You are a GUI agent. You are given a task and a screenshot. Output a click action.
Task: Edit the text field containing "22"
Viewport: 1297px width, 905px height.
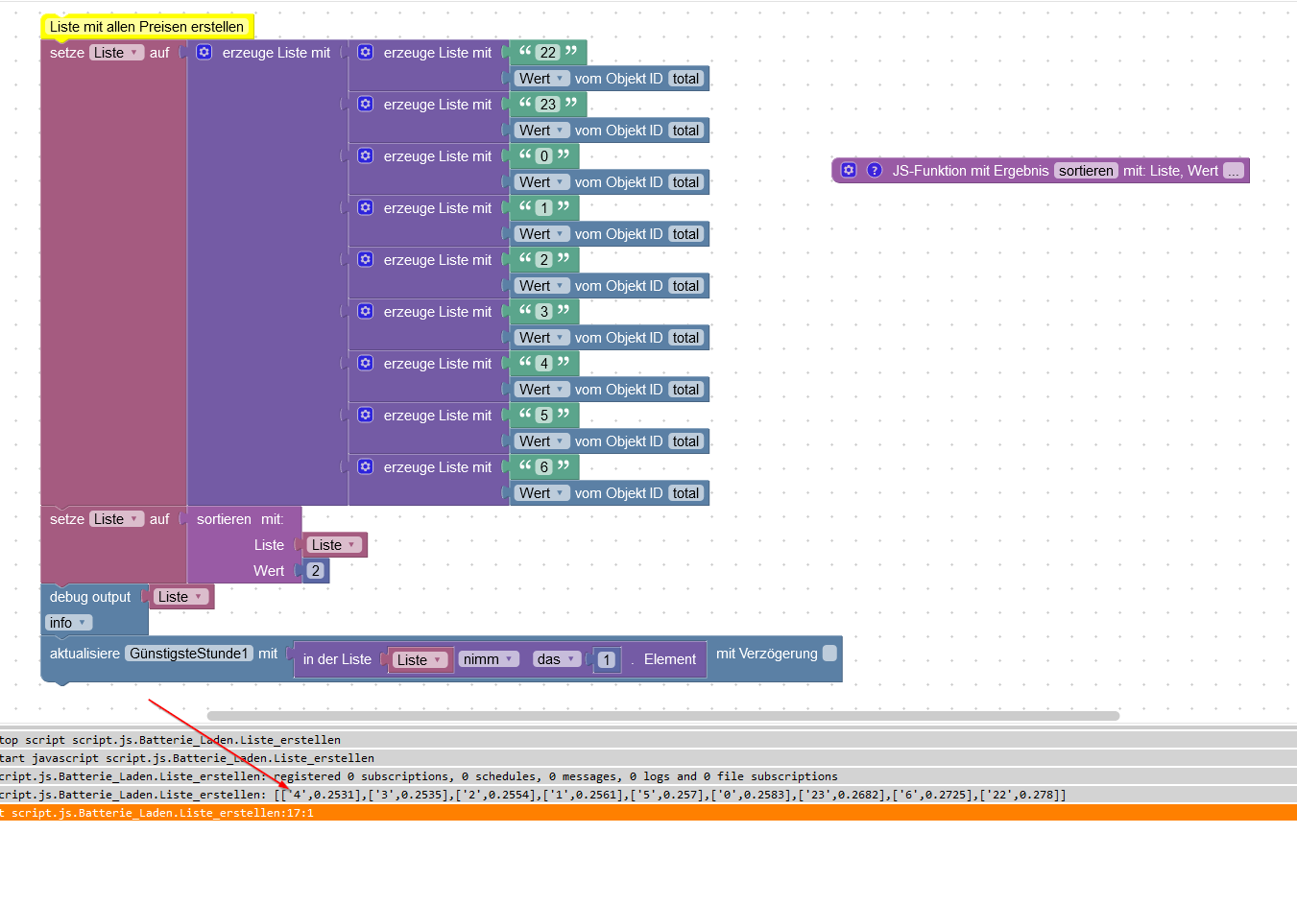548,53
